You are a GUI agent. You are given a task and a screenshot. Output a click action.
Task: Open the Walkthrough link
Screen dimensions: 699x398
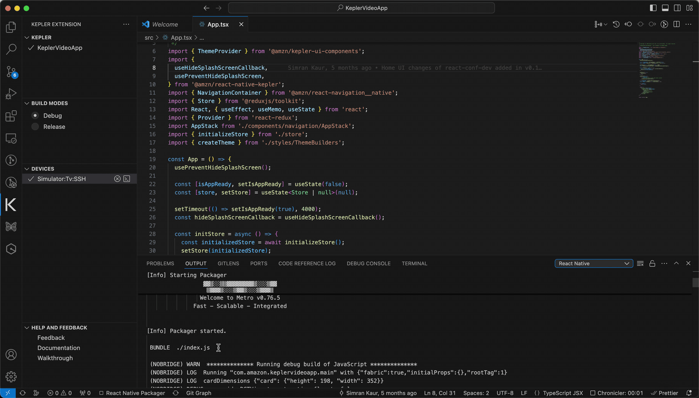pos(55,358)
